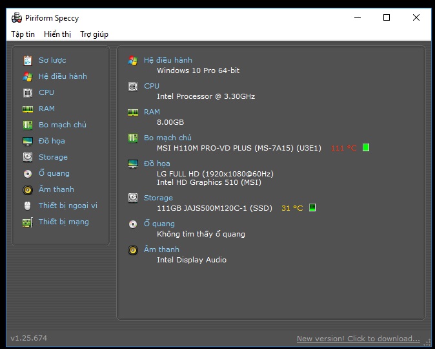The width and height of the screenshot is (435, 349).
Task: Open sidebar Ổ quang label
Action: tap(54, 173)
